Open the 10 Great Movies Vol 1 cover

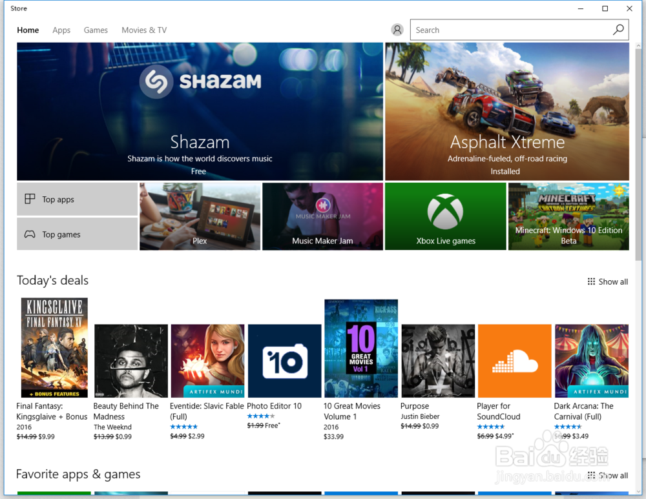(x=361, y=349)
